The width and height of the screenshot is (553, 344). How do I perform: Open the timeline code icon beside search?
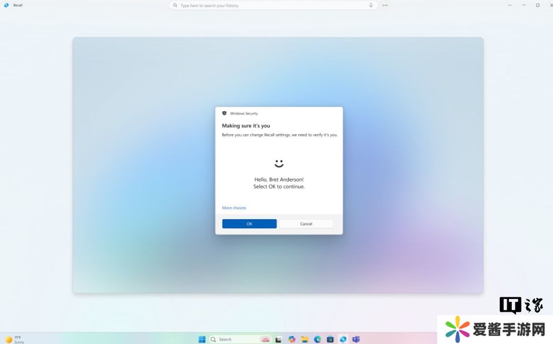[x=385, y=5]
